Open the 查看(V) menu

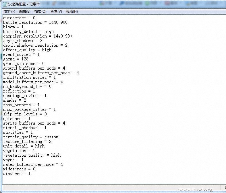coord(56,11)
